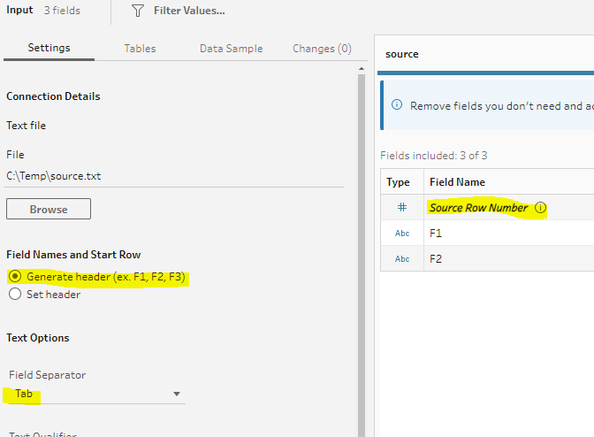The height and width of the screenshot is (437, 594).
Task: Switch to the Tables tab
Action: (x=140, y=49)
